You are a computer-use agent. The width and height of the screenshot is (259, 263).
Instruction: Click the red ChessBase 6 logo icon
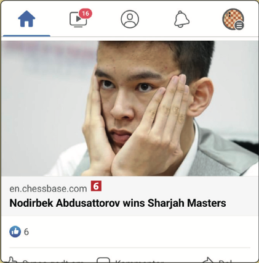pos(96,186)
